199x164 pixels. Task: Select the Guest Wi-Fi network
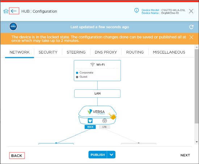point(82,77)
